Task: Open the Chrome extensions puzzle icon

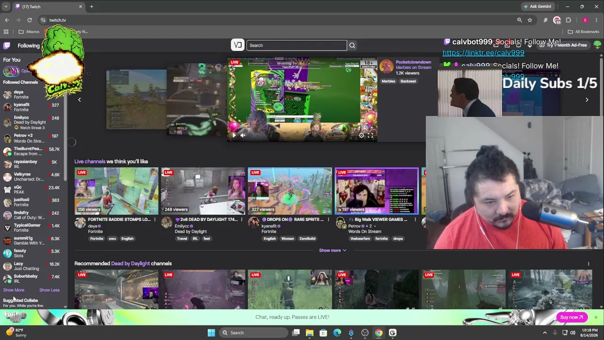Action: pyautogui.click(x=568, y=20)
